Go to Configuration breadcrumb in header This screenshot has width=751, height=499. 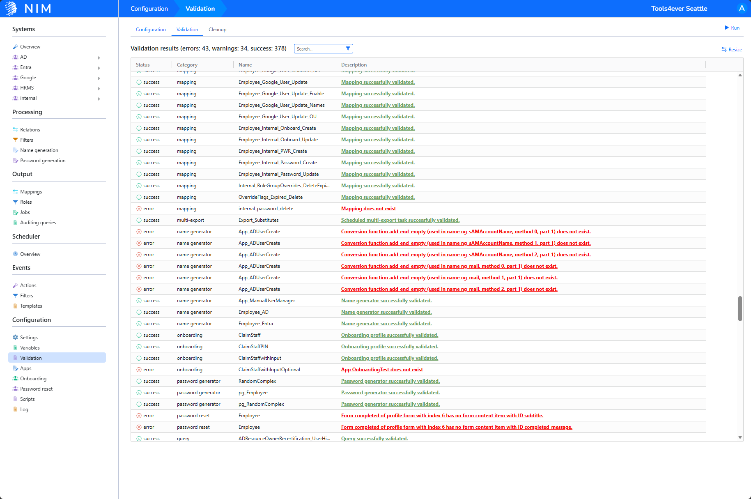[x=149, y=9]
